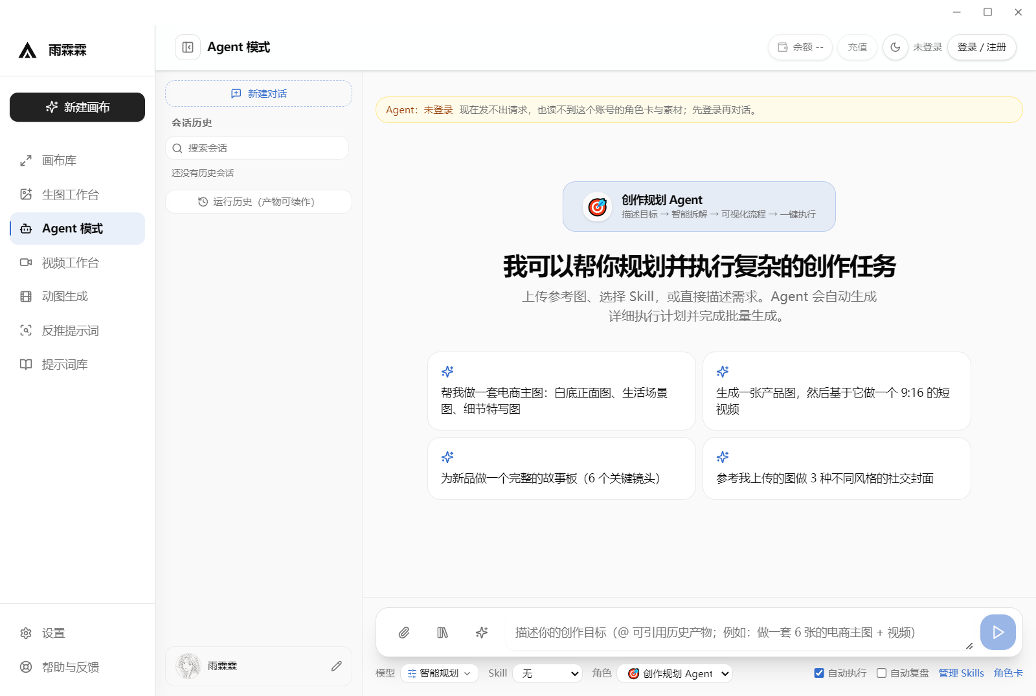Click the magnifier icon in 搜索会话
Screen dimensions: 1036x696
(177, 148)
